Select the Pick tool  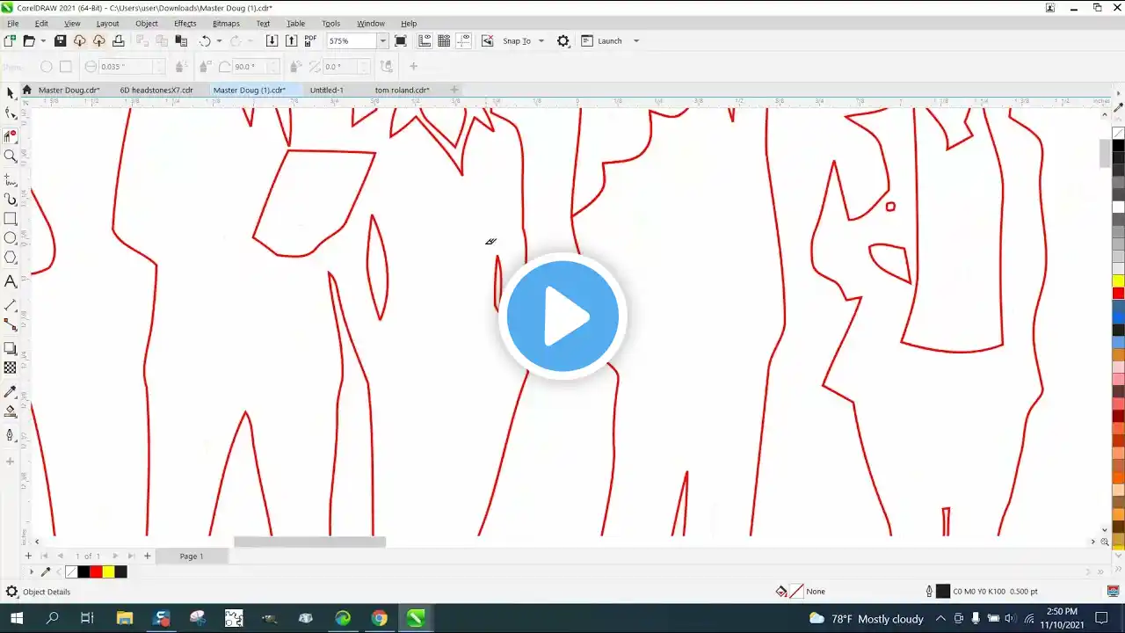(x=11, y=94)
